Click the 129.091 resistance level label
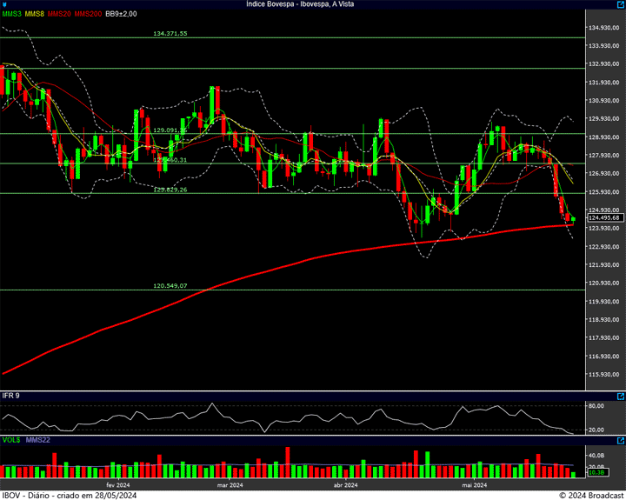This screenshot has height=500, width=626. (x=170, y=130)
